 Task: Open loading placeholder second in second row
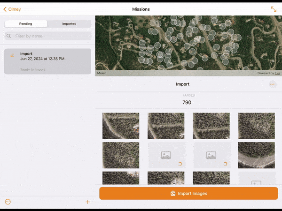(166, 155)
